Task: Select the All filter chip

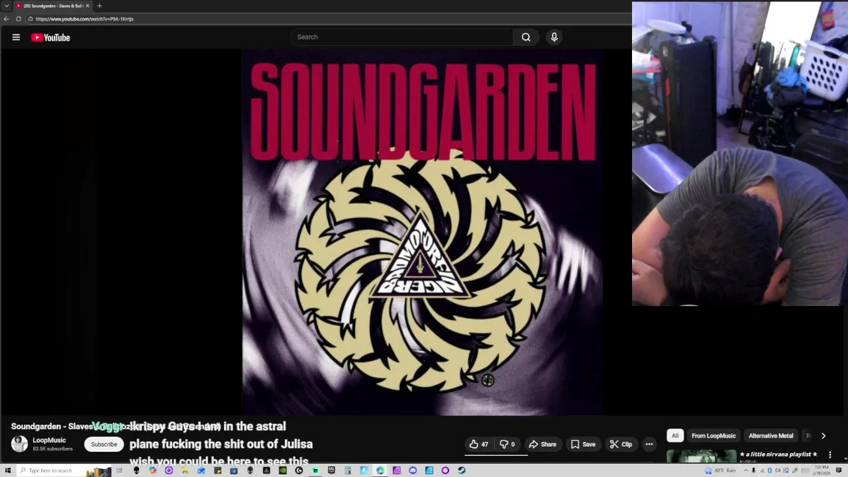Action: click(674, 436)
